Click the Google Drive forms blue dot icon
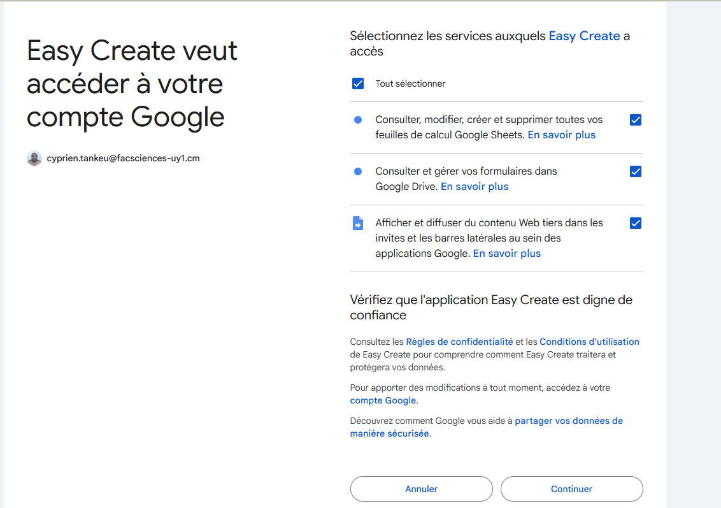The height and width of the screenshot is (508, 721). (358, 171)
